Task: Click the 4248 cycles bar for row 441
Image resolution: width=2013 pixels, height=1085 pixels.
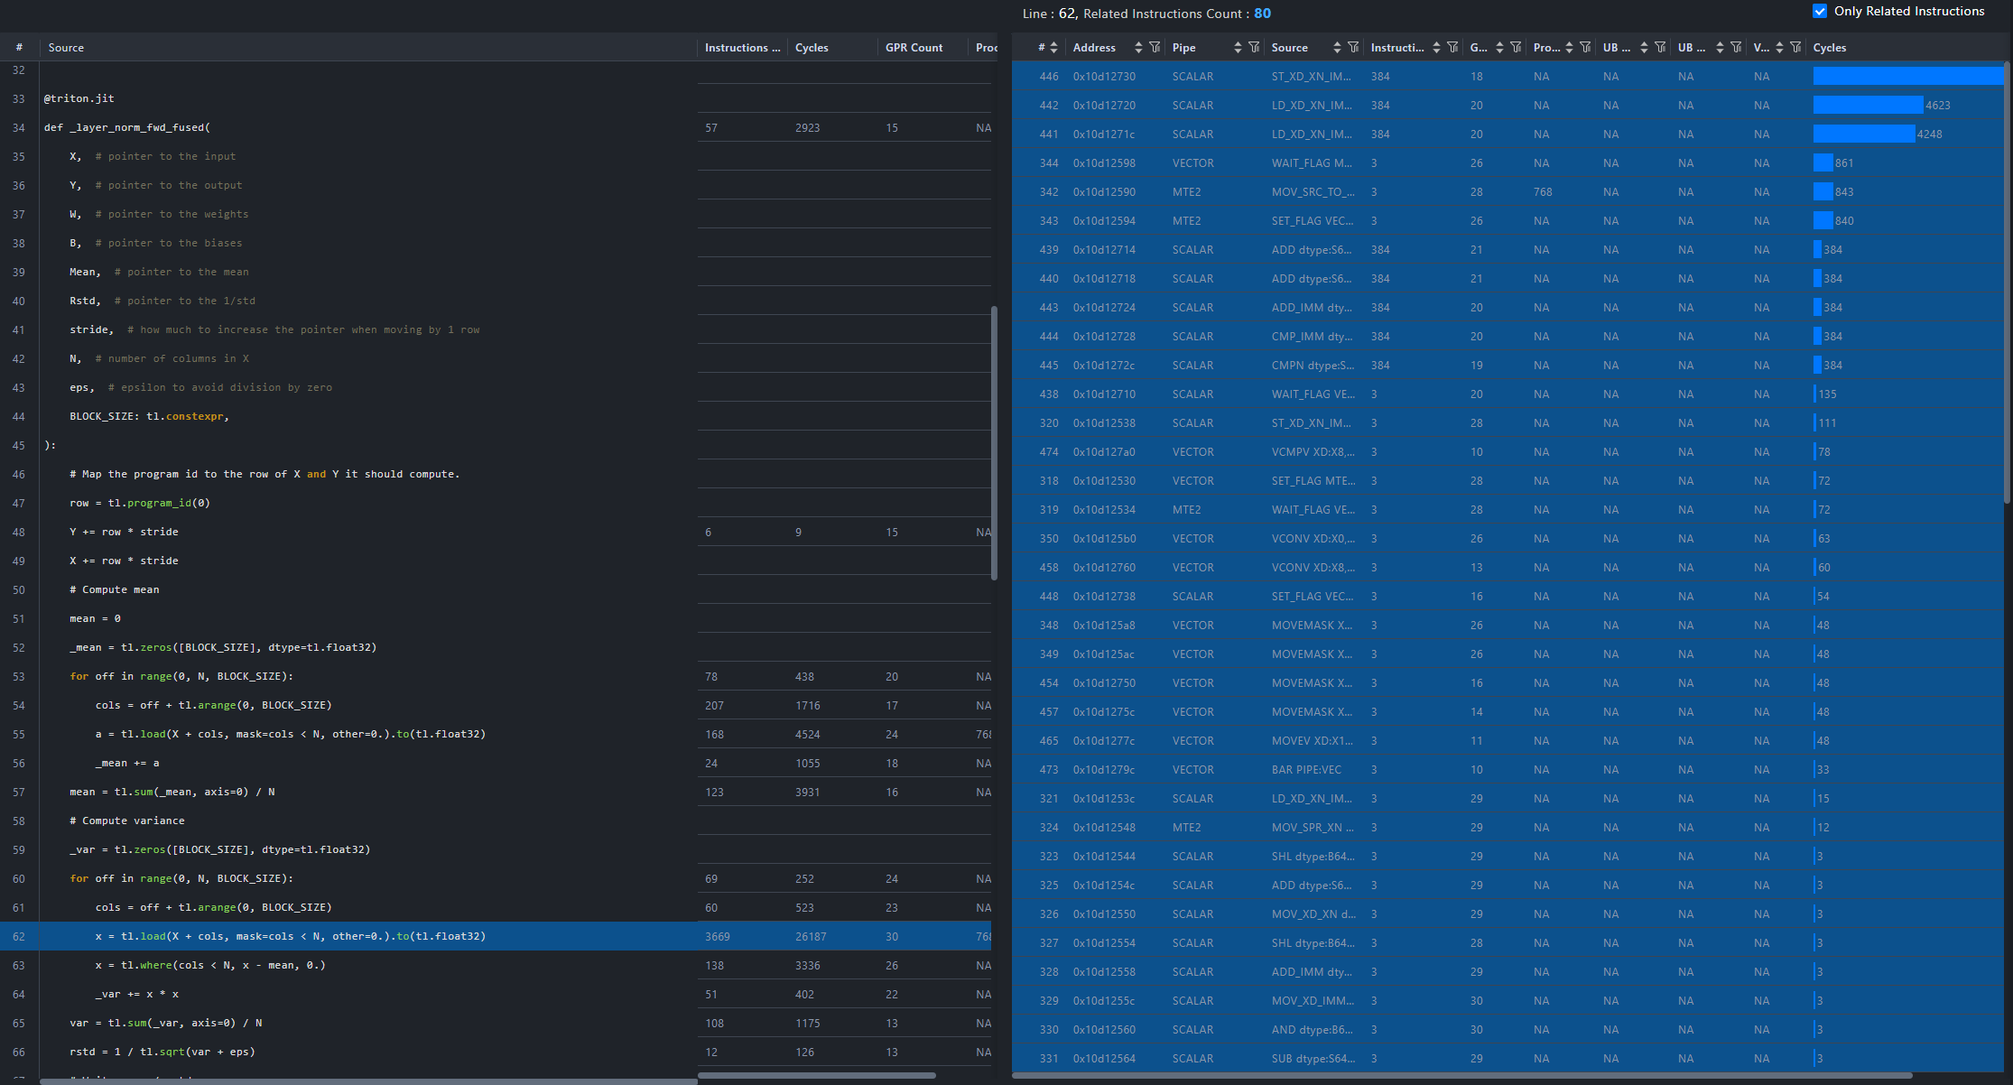Action: pos(1863,134)
